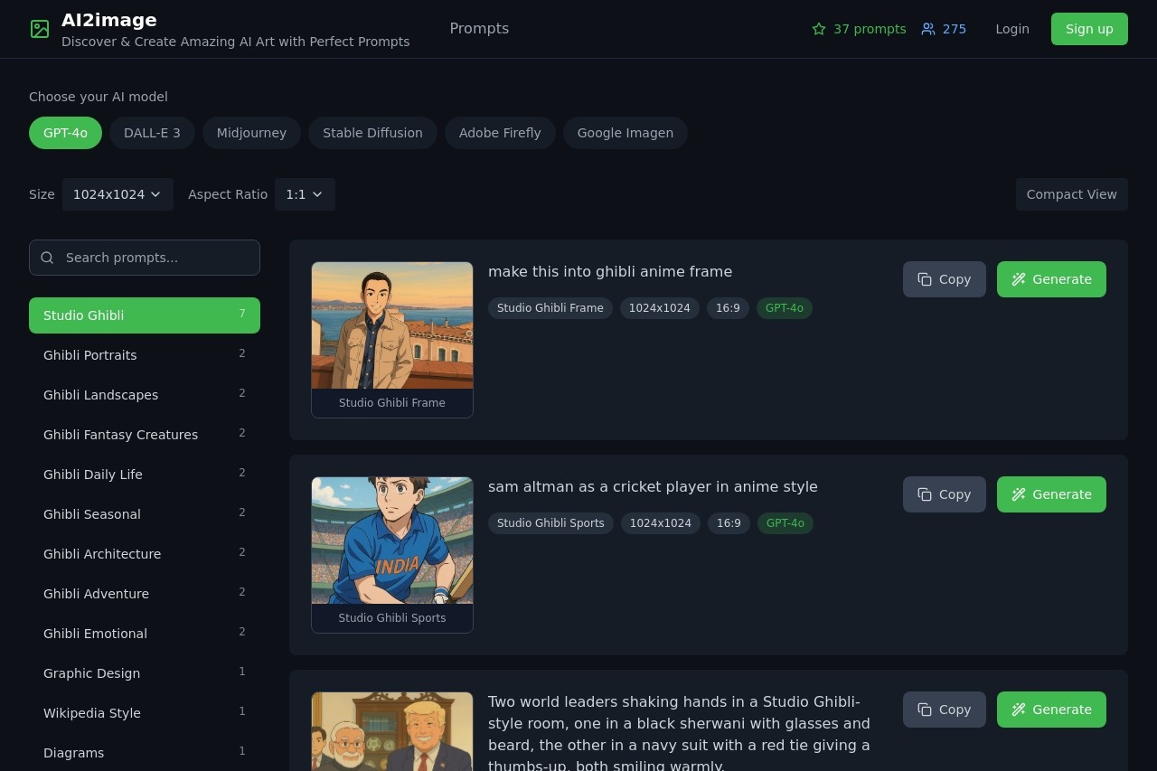Viewport: 1157px width, 771px height.
Task: Select the GPT-4o model chip
Action: (66, 133)
